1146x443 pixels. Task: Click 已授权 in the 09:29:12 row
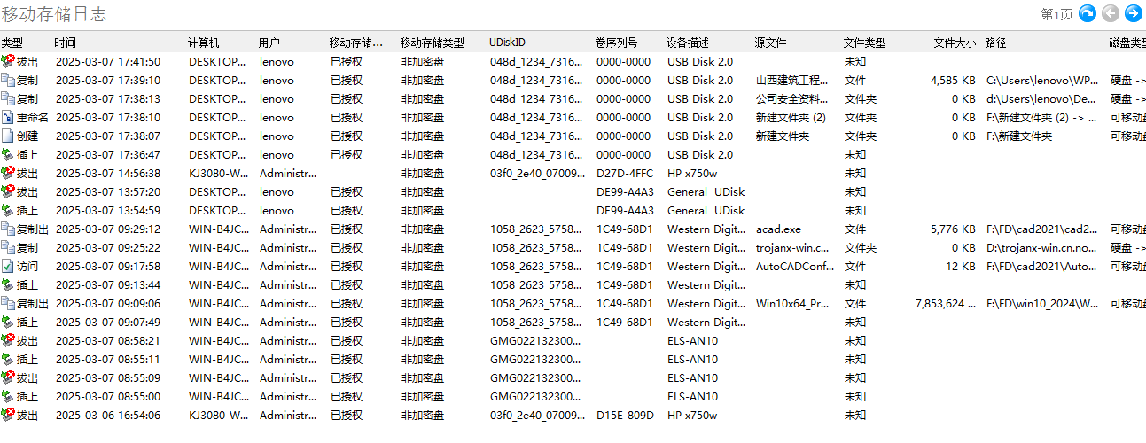(347, 229)
